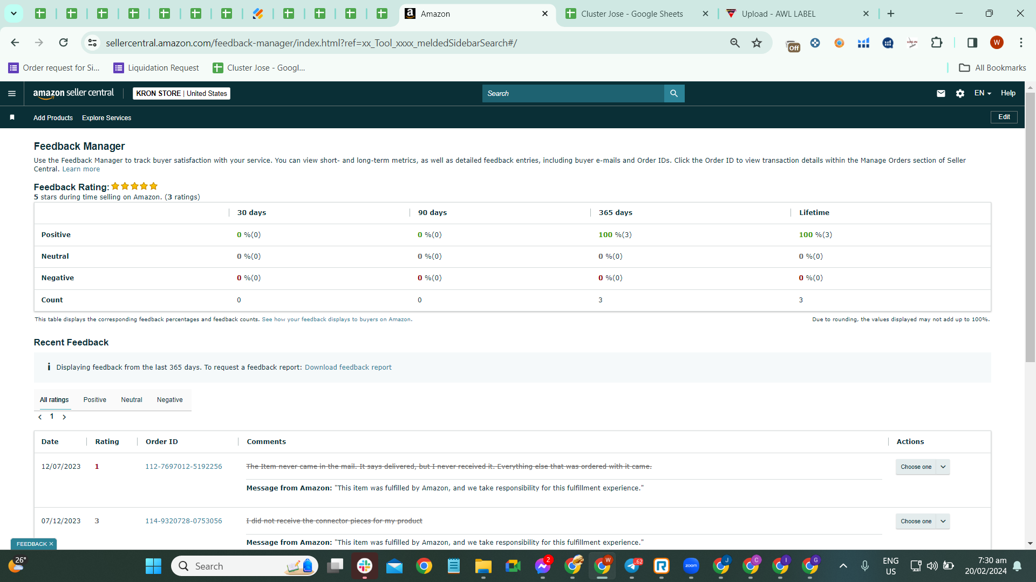Open order ID 114-9320728-0753056
Viewport: 1036px width, 582px height.
pos(183,521)
